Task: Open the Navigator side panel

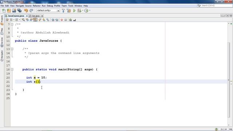Action: (2, 56)
